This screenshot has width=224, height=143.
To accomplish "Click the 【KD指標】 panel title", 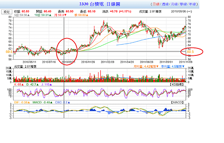I will click(x=177, y=85).
